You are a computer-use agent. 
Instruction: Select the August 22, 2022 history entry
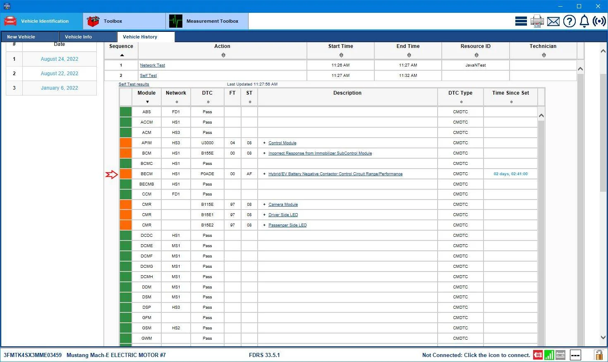tap(60, 74)
